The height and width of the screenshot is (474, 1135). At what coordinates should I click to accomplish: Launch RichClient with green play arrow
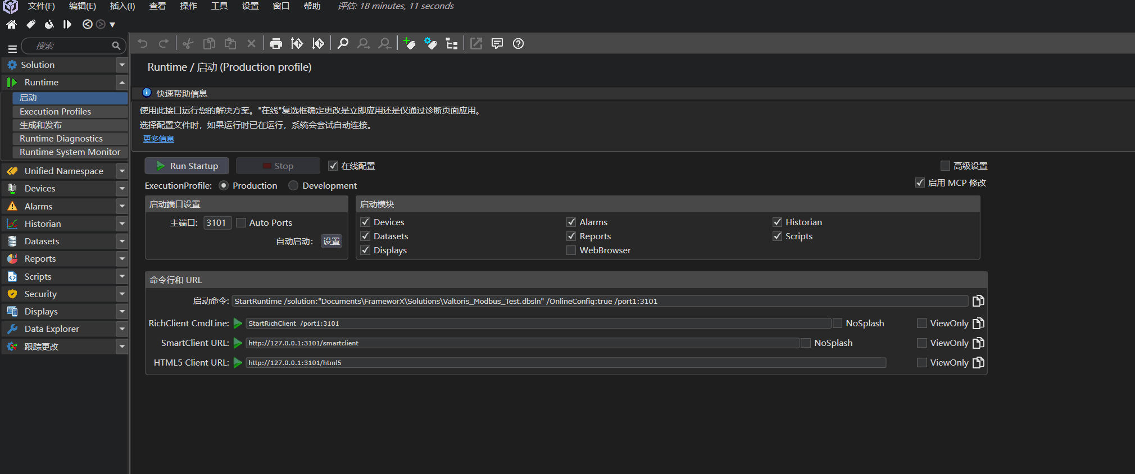tap(238, 323)
